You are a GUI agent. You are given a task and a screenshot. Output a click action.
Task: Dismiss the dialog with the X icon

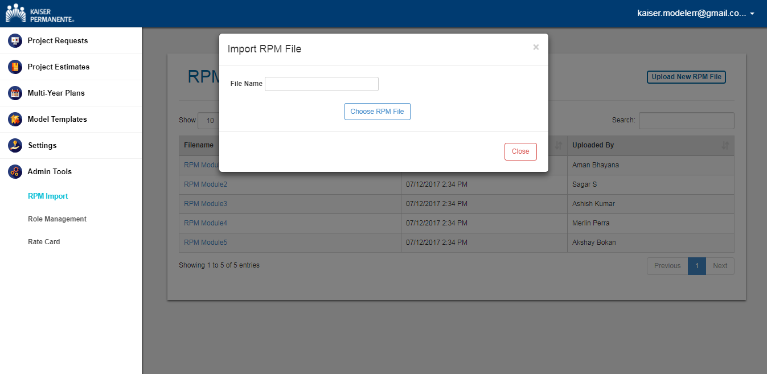pyautogui.click(x=536, y=48)
